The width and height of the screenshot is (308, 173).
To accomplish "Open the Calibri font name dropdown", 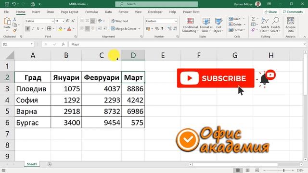I will [x=53, y=21].
